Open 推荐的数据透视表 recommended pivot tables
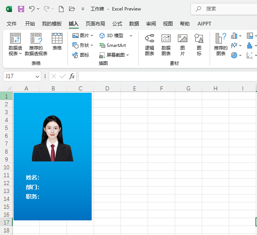The height and width of the screenshot is (235, 257). (36, 44)
